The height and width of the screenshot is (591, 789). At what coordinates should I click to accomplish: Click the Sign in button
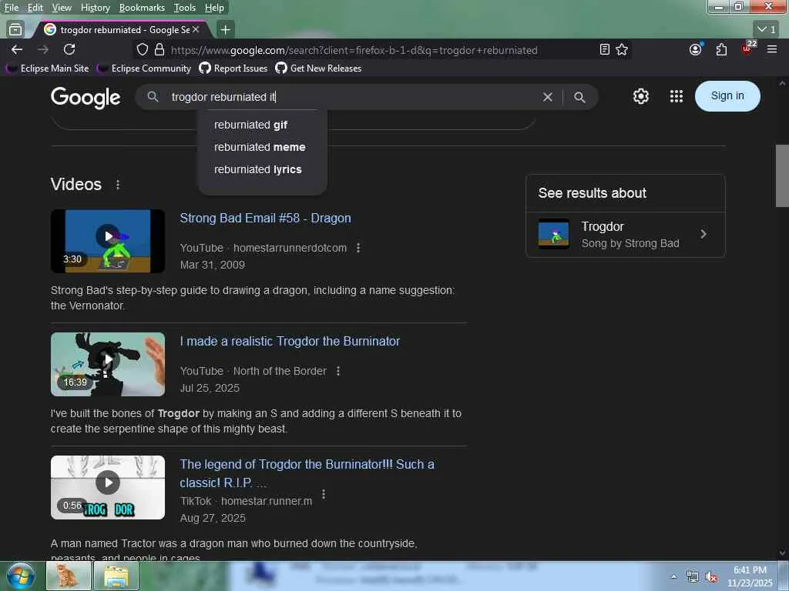(727, 96)
